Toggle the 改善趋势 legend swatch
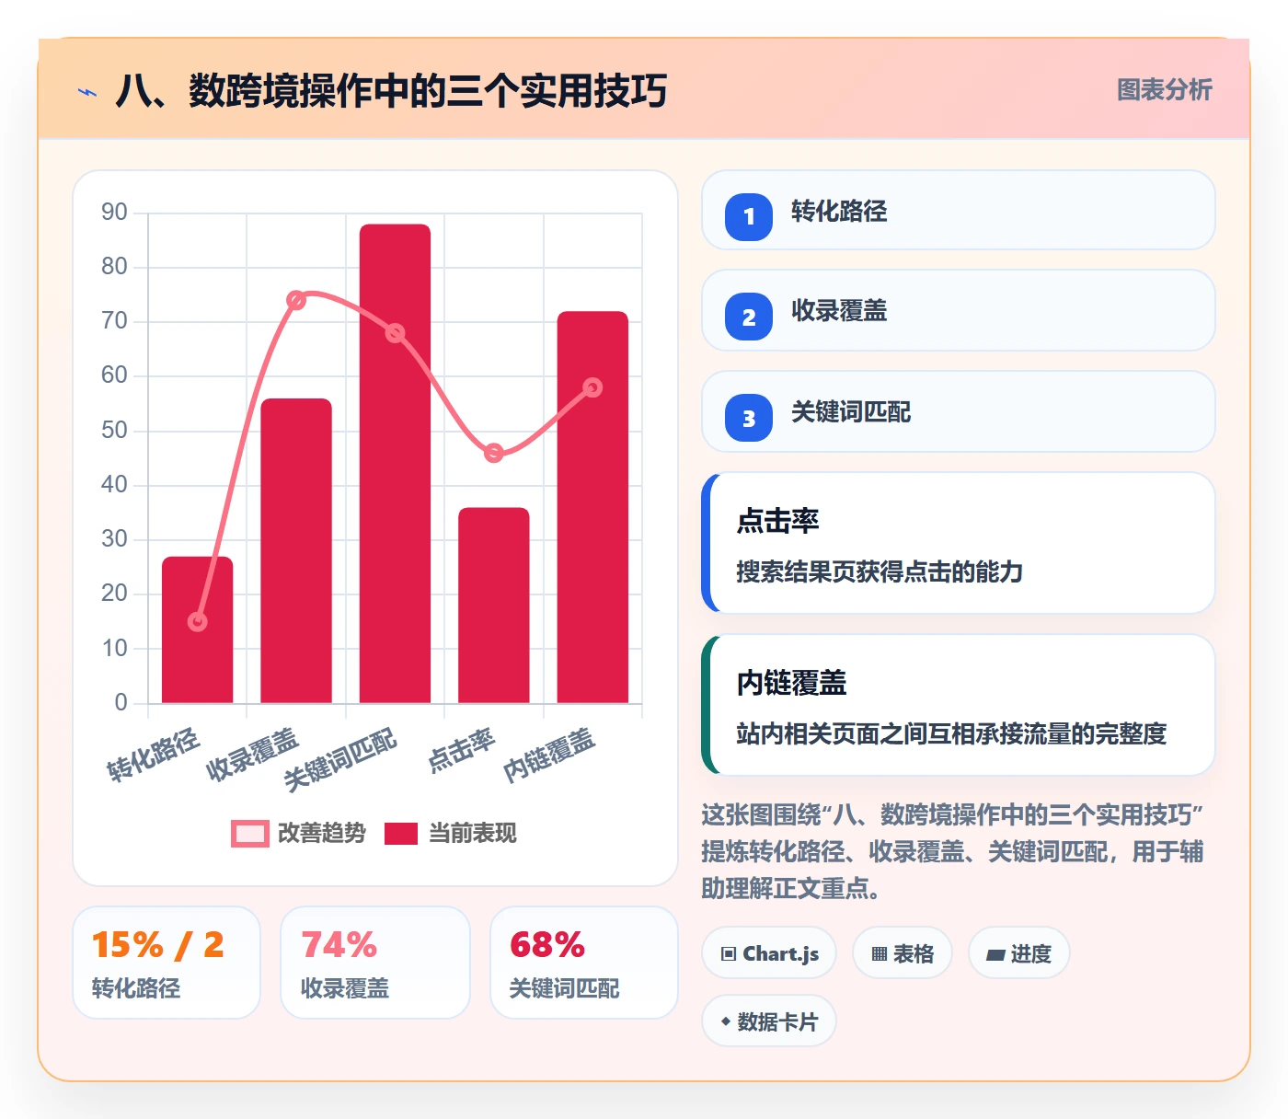The image size is (1288, 1119). click(249, 834)
